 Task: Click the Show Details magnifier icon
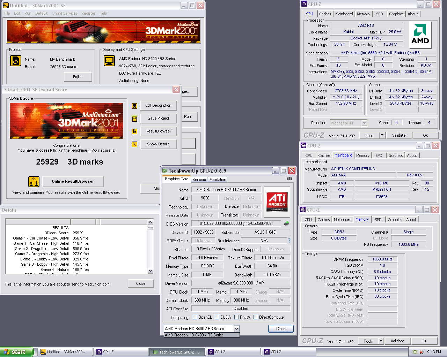[x=134, y=144]
